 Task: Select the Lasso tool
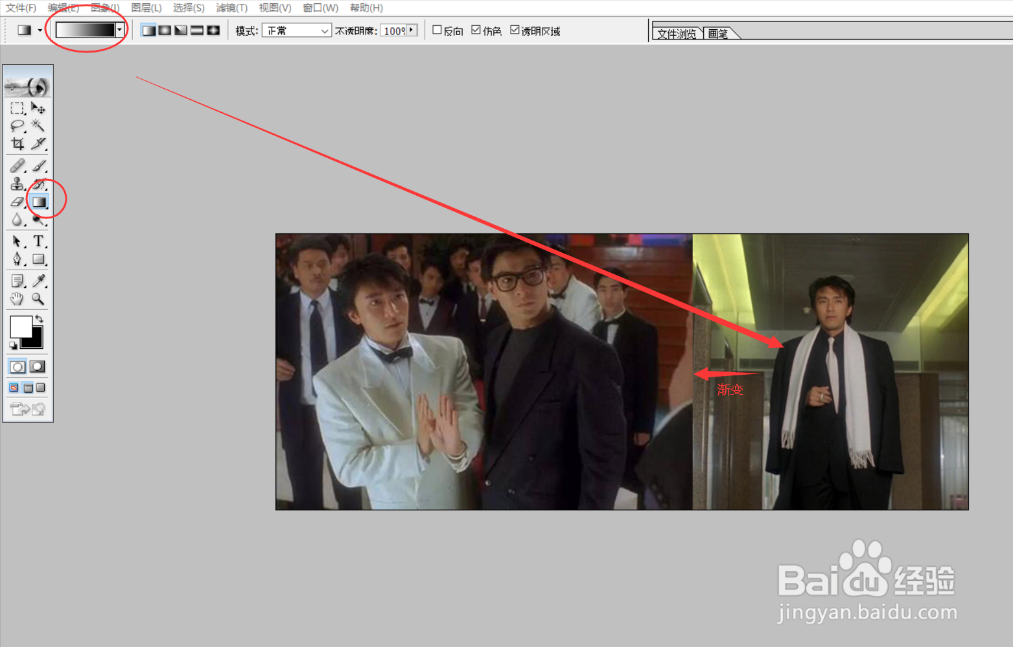point(17,125)
